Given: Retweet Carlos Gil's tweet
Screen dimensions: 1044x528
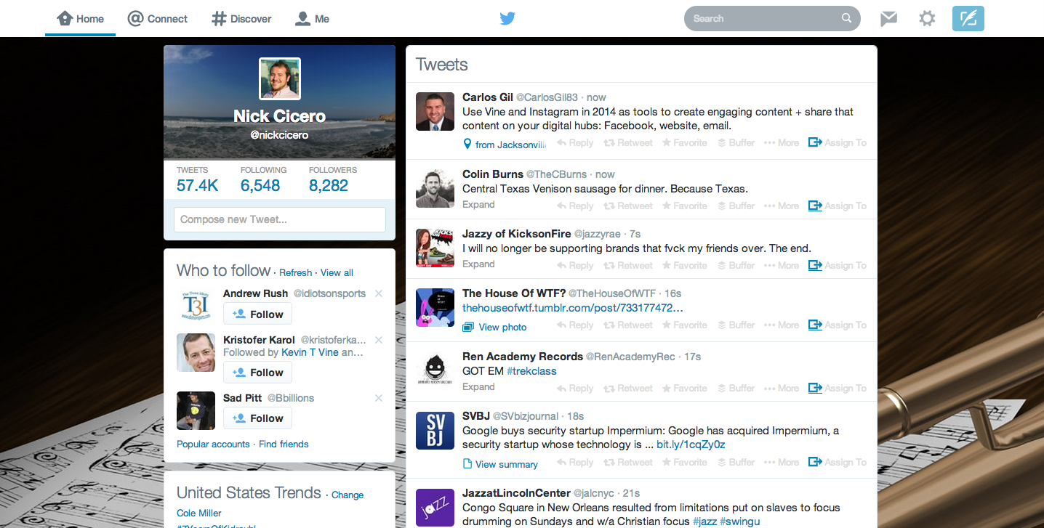Looking at the screenshot, I should pyautogui.click(x=628, y=143).
